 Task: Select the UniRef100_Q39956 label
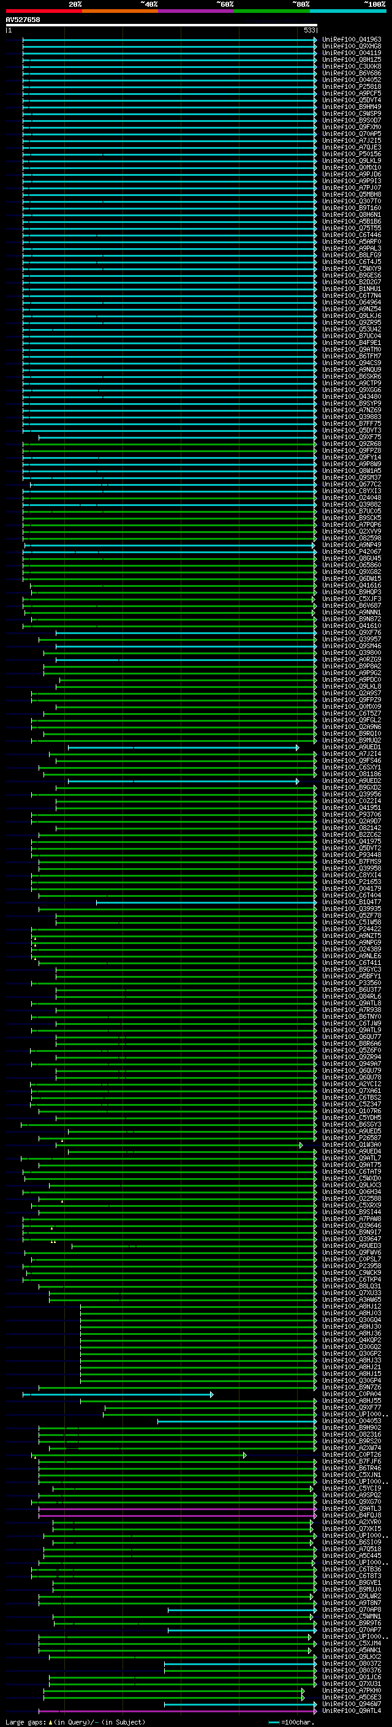click(351, 795)
